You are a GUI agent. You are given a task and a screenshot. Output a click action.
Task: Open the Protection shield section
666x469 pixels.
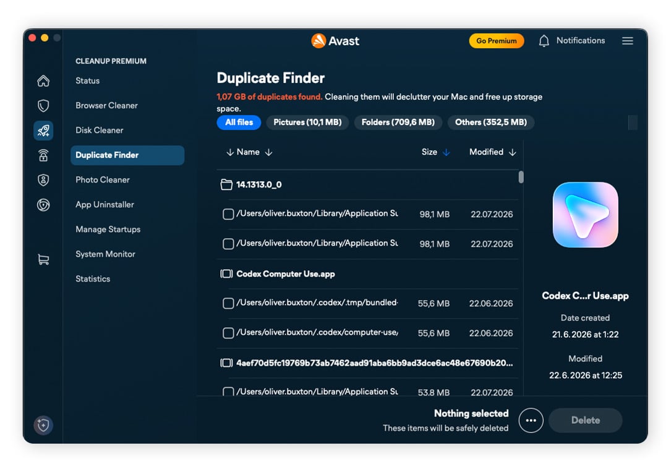[x=43, y=105]
